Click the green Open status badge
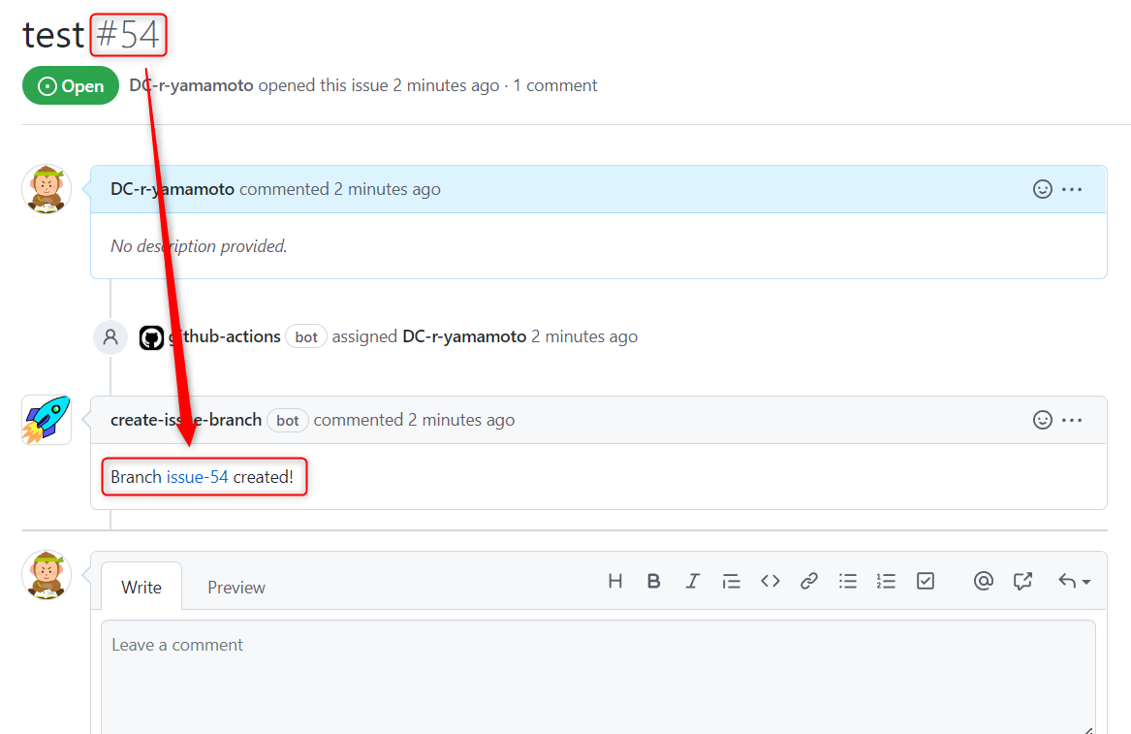1131x734 pixels. point(71,86)
